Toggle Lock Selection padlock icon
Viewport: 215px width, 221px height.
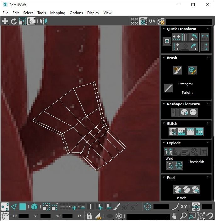point(89,216)
